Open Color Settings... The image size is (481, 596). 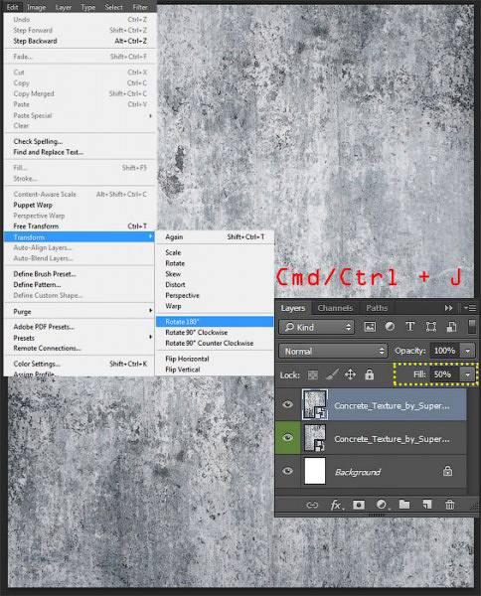point(80,364)
